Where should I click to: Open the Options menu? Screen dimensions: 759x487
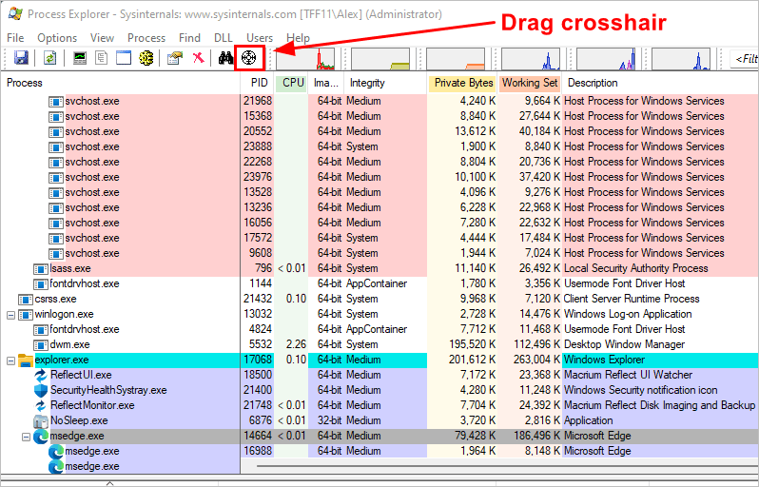point(57,38)
